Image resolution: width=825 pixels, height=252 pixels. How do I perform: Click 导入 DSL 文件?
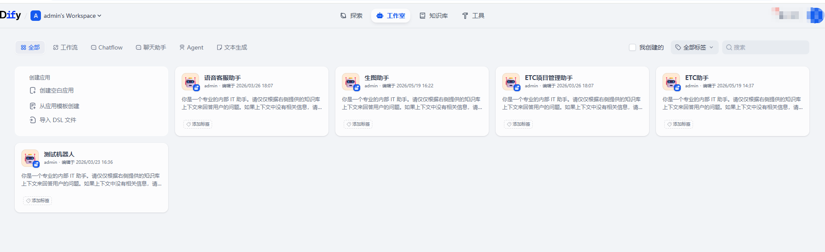click(x=58, y=120)
